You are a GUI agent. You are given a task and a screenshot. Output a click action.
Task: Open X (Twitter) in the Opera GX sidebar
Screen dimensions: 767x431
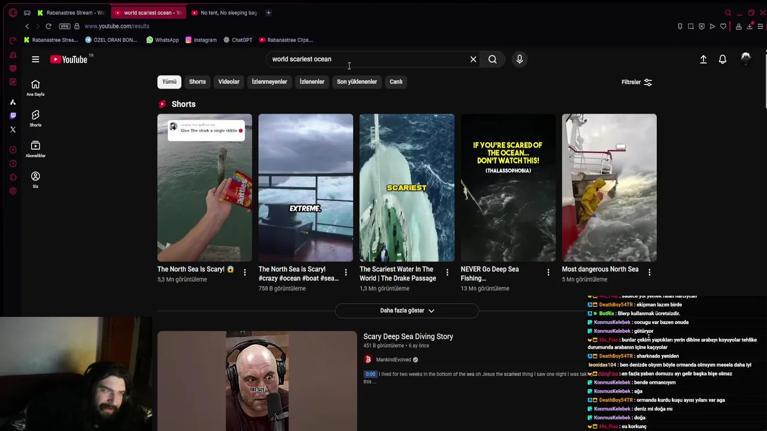13,129
